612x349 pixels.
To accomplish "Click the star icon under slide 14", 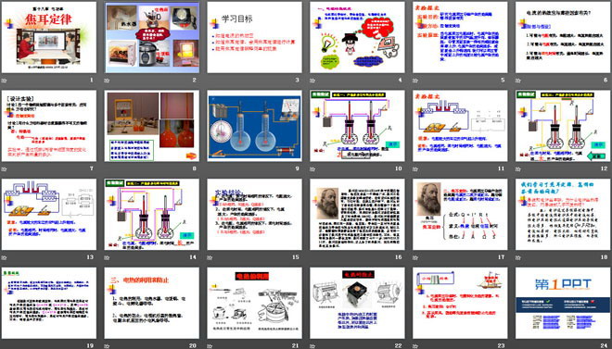I will click(107, 257).
